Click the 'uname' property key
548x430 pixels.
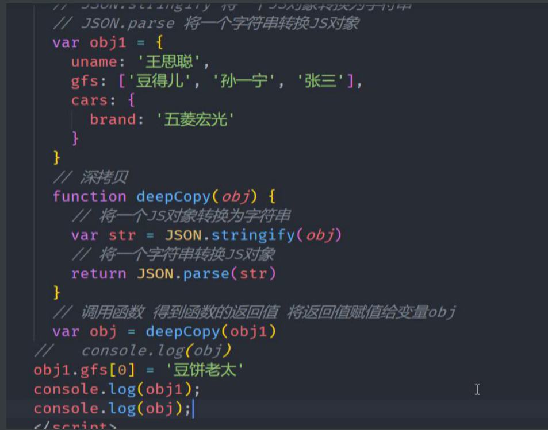pos(94,62)
